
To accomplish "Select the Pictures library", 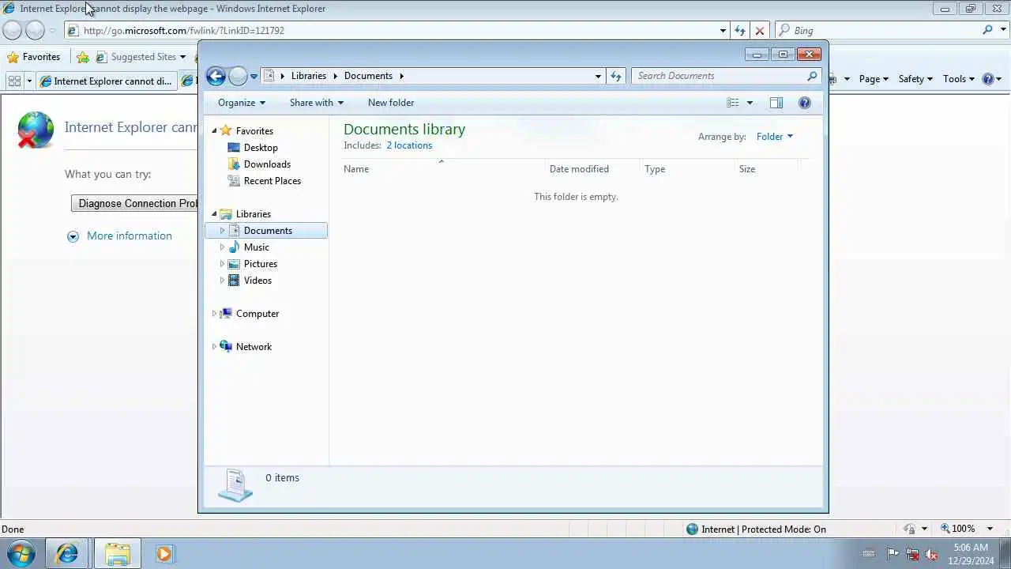I will pyautogui.click(x=261, y=264).
